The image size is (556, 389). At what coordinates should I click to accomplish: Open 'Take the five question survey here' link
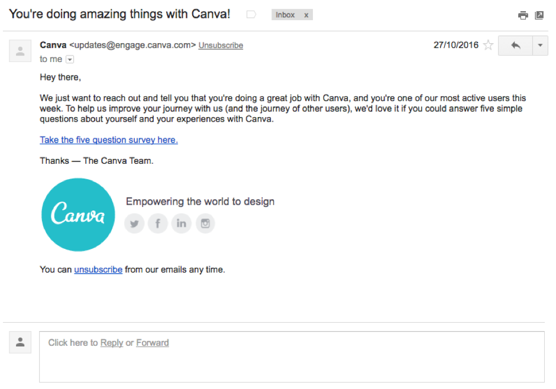coord(109,140)
